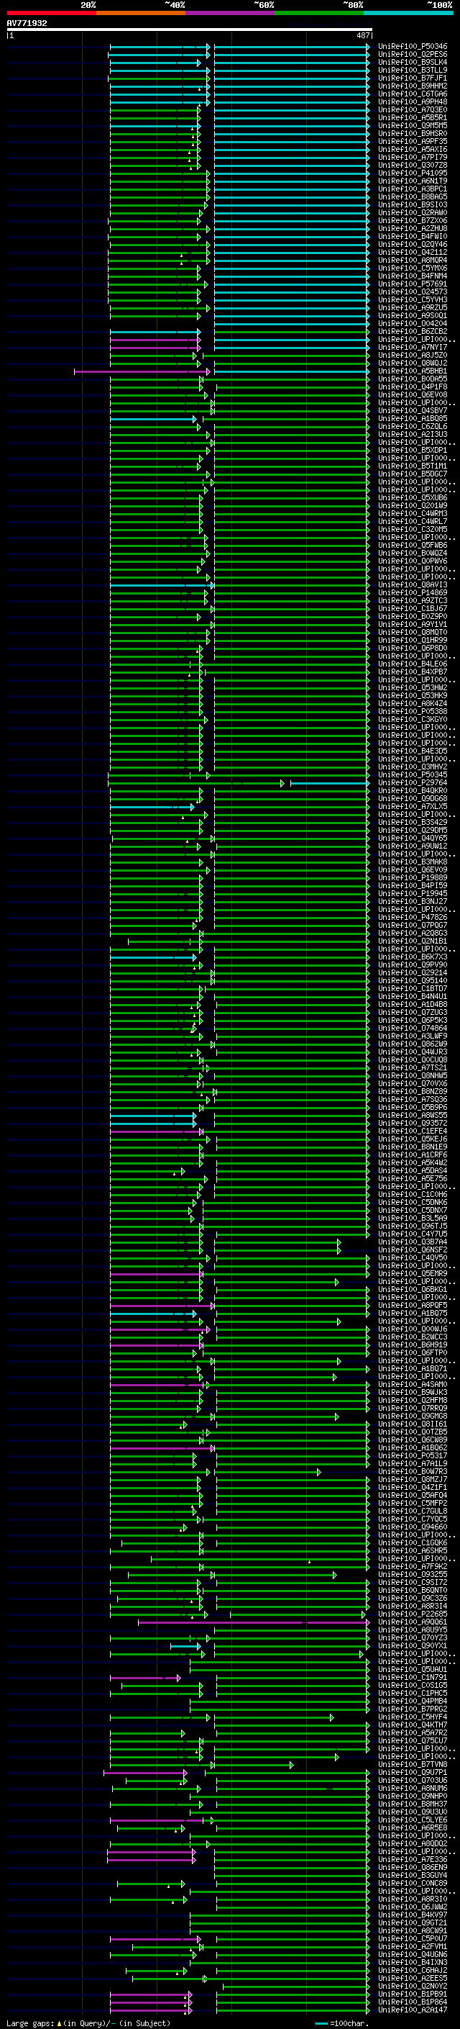Select hit label UniRef100_Q9GT21
Screen dimensions: 460x2029
click(x=413, y=1922)
